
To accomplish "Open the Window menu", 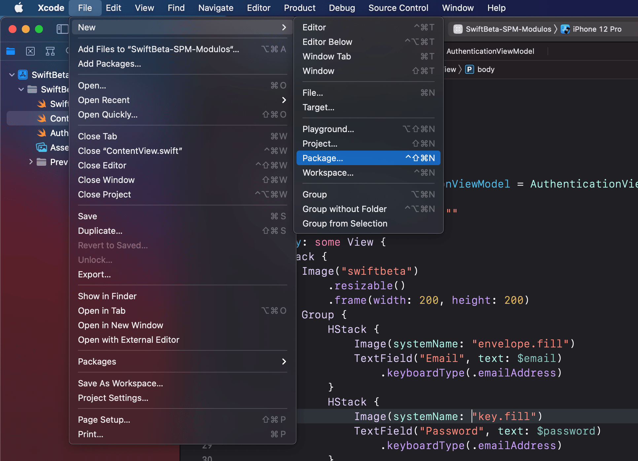I will (458, 8).
